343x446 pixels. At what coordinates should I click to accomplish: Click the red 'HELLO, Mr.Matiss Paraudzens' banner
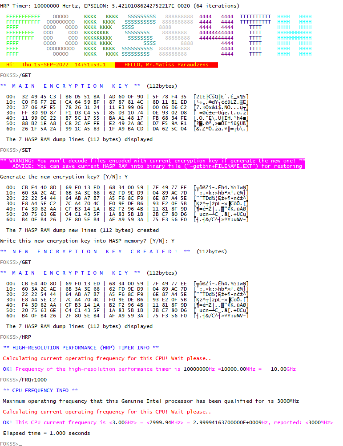[x=166, y=65]
